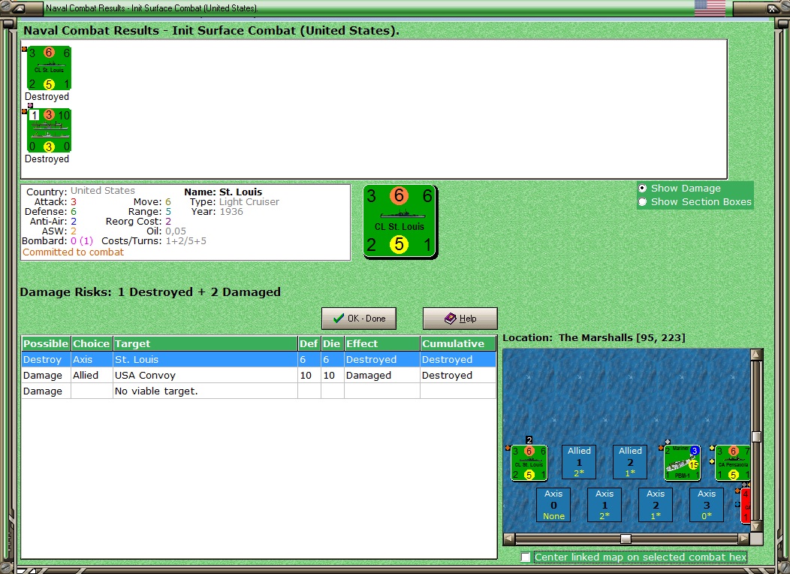Click the Die column header
Viewport: 790px width, 574px height.
332,343
